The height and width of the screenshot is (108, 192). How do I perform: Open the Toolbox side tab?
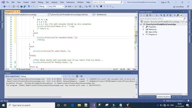click(2, 26)
